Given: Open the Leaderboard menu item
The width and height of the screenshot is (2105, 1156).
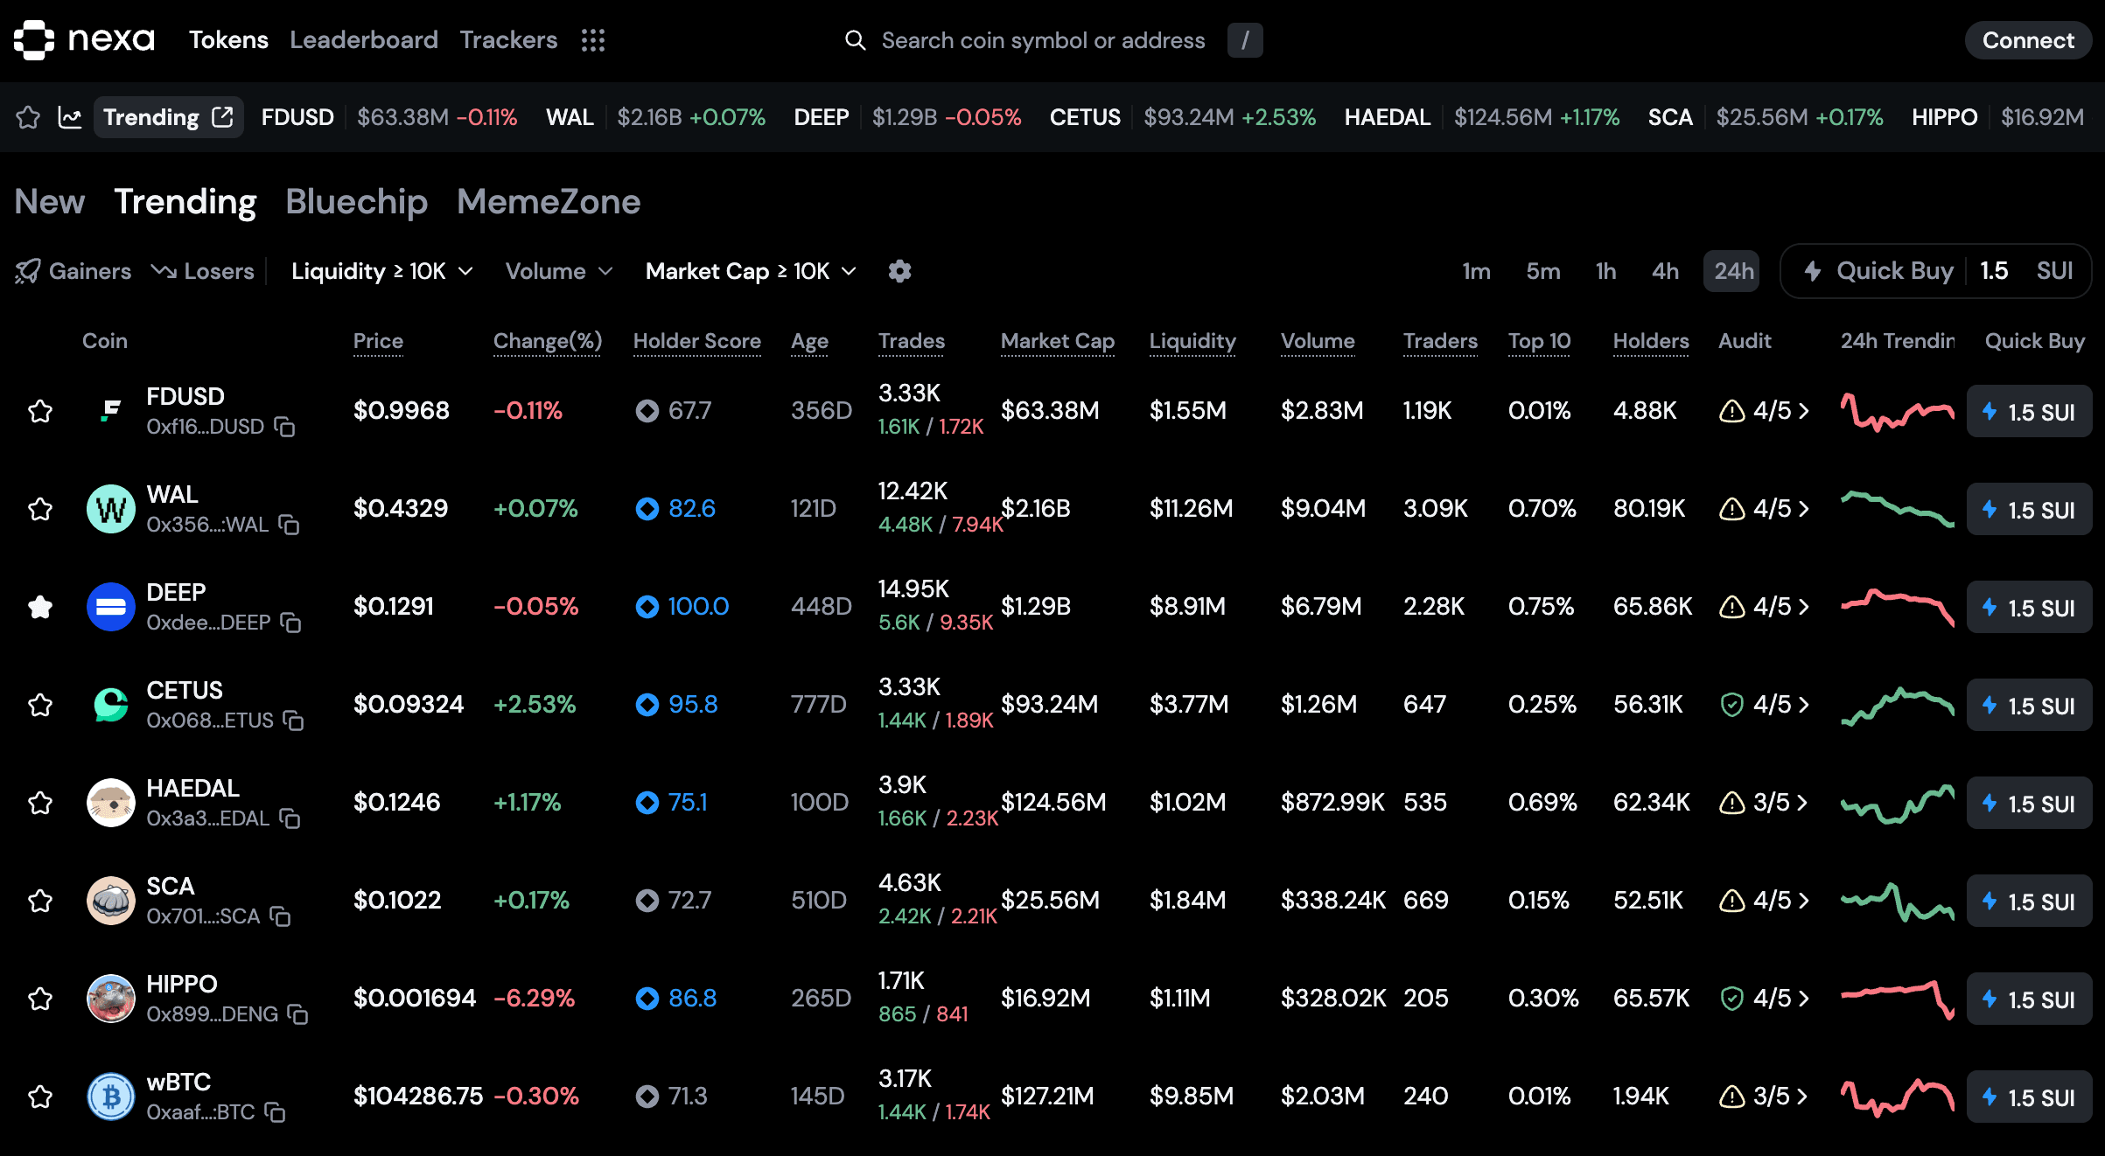Looking at the screenshot, I should point(364,40).
